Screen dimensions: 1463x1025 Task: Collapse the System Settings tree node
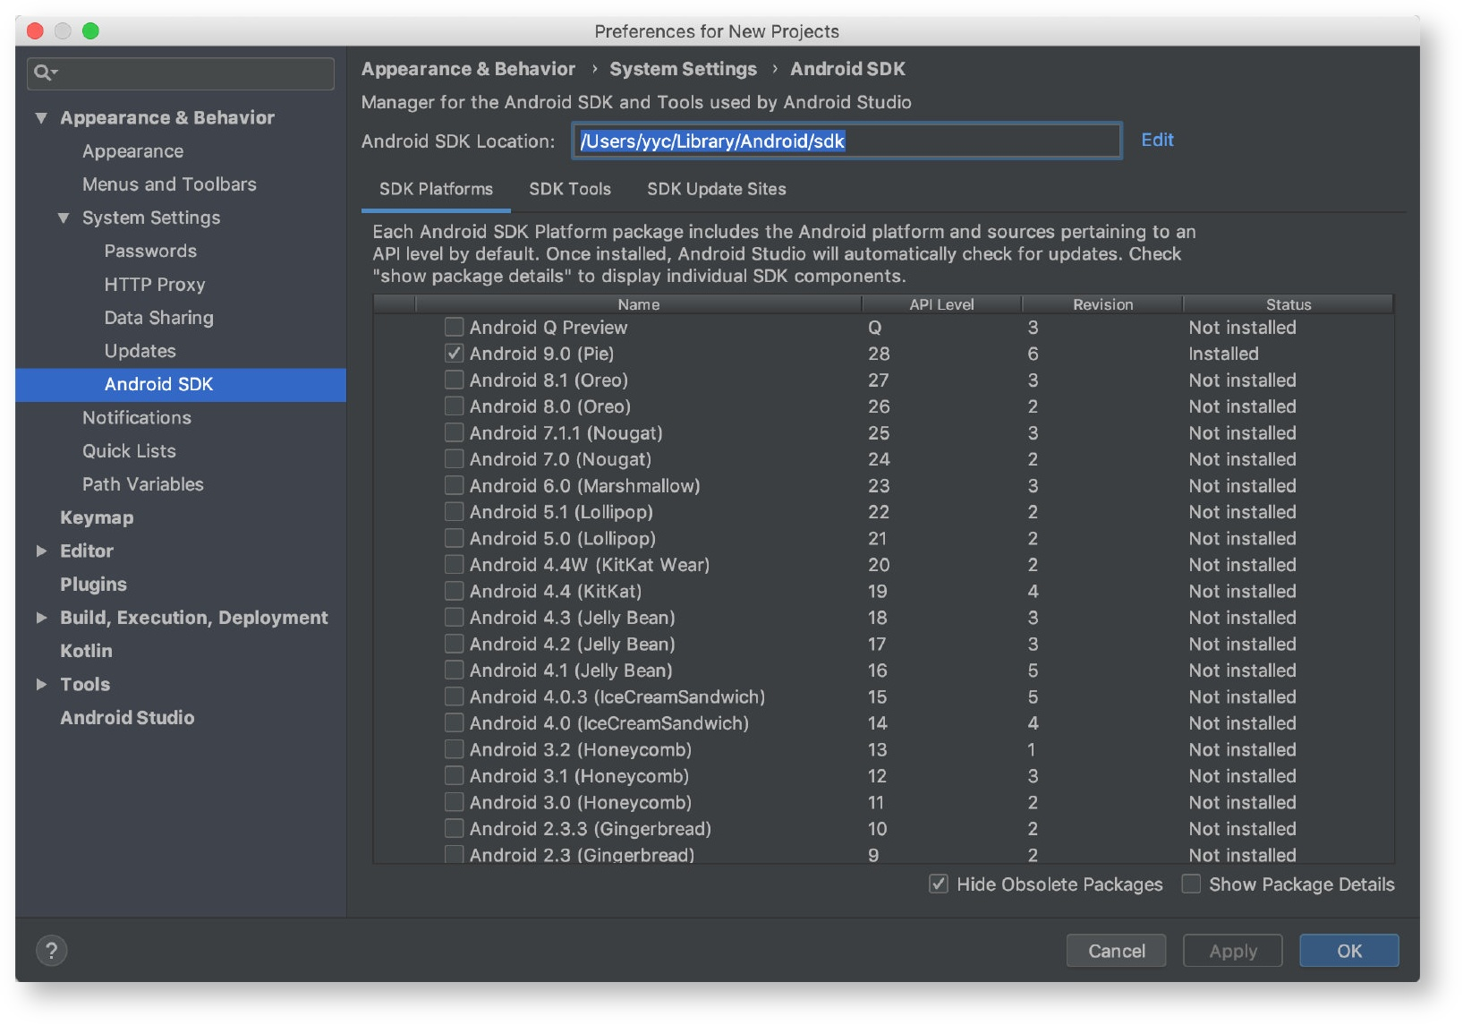64,218
